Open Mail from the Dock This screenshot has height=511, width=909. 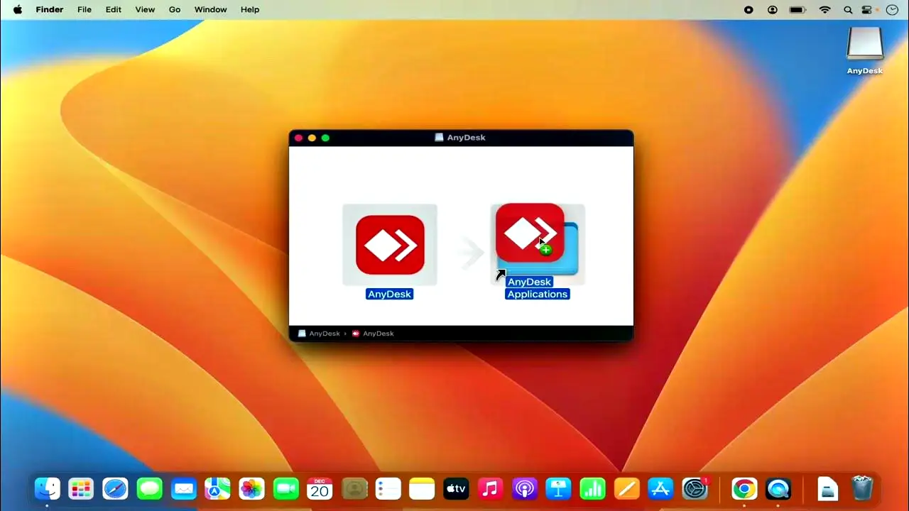[184, 488]
